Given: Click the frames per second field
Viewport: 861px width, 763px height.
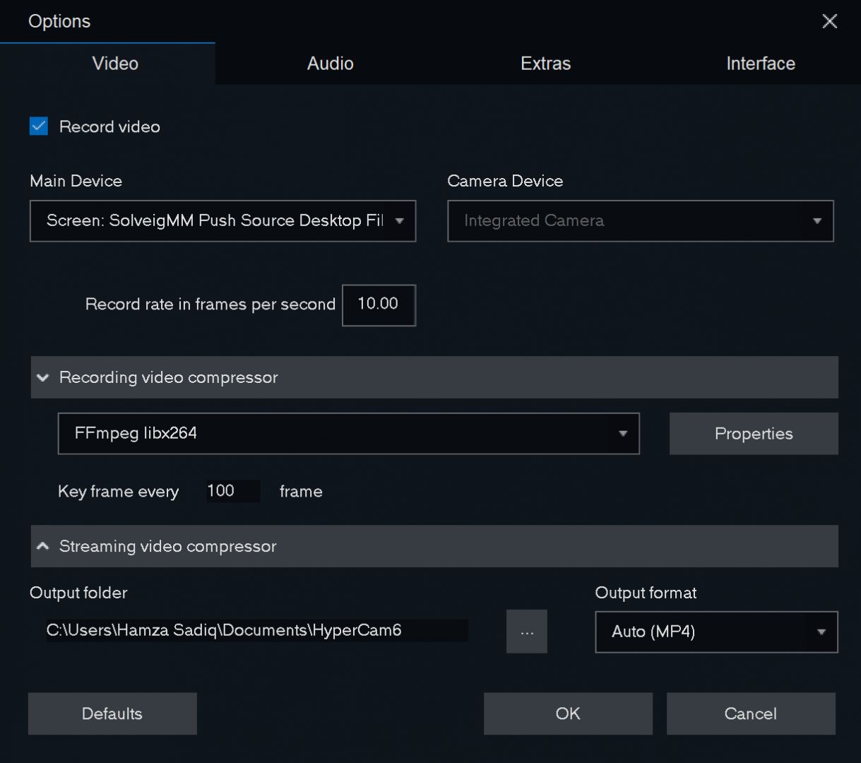Looking at the screenshot, I should point(379,304).
